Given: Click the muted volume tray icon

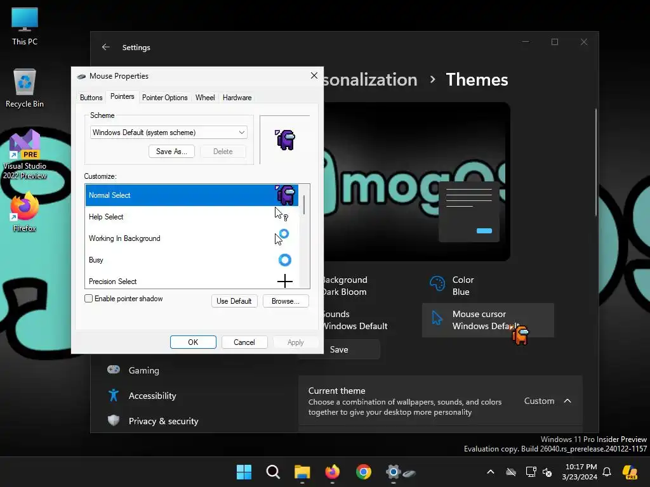Looking at the screenshot, I should (x=548, y=472).
